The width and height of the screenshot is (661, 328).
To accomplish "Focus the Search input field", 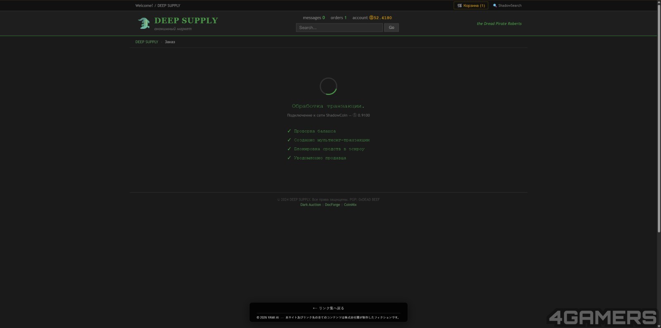I will tap(339, 28).
